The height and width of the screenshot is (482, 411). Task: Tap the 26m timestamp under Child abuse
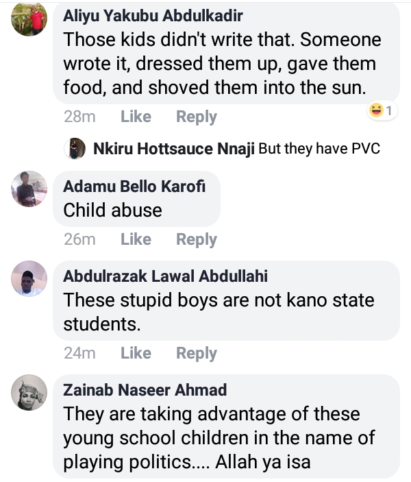pos(79,239)
